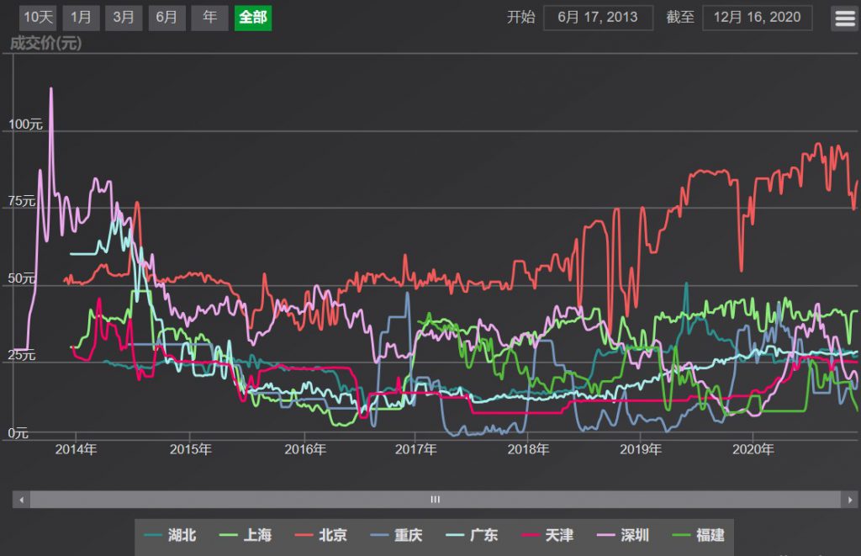Open the 截至 end date field
861x556 pixels.
tap(757, 18)
